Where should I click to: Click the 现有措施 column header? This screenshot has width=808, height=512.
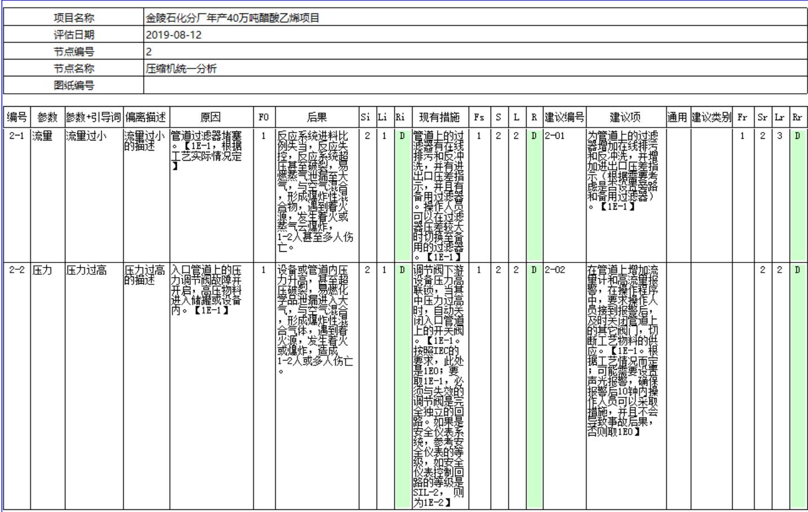click(x=440, y=117)
